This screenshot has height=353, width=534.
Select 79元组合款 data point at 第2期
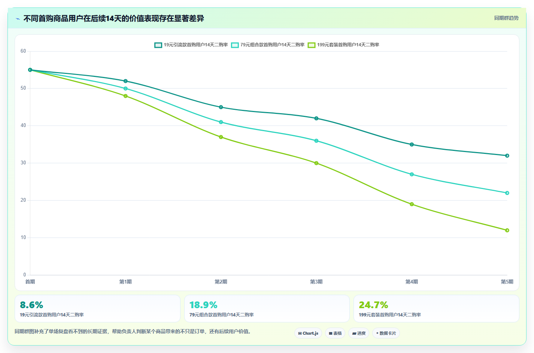(221, 122)
